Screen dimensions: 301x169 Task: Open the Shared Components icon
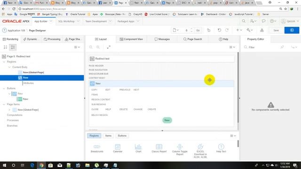tap(261, 30)
